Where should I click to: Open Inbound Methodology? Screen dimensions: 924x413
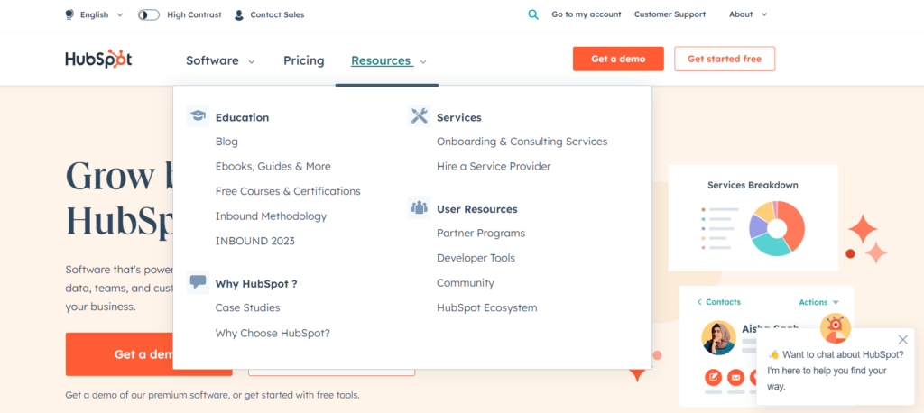tap(271, 216)
